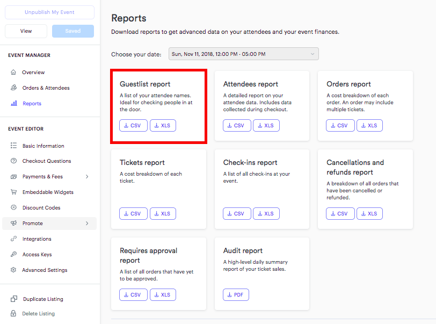Open the event date dropdown
This screenshot has height=324, width=436.
244,54
